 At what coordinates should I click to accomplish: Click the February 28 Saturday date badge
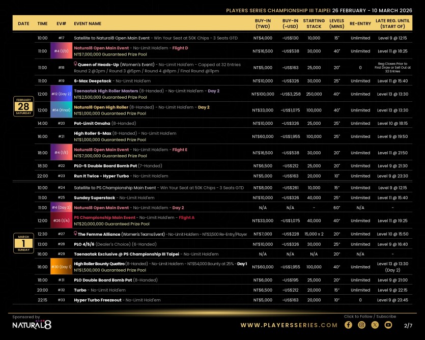point(23,106)
